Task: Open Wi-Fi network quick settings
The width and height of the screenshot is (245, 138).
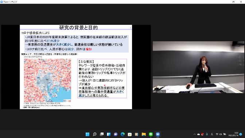Action: coord(217,134)
